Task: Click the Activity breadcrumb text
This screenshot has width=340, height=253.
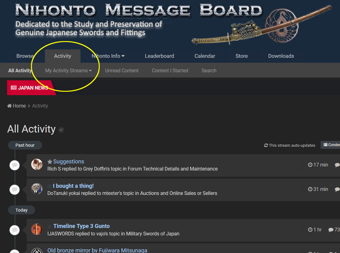Action: point(40,106)
